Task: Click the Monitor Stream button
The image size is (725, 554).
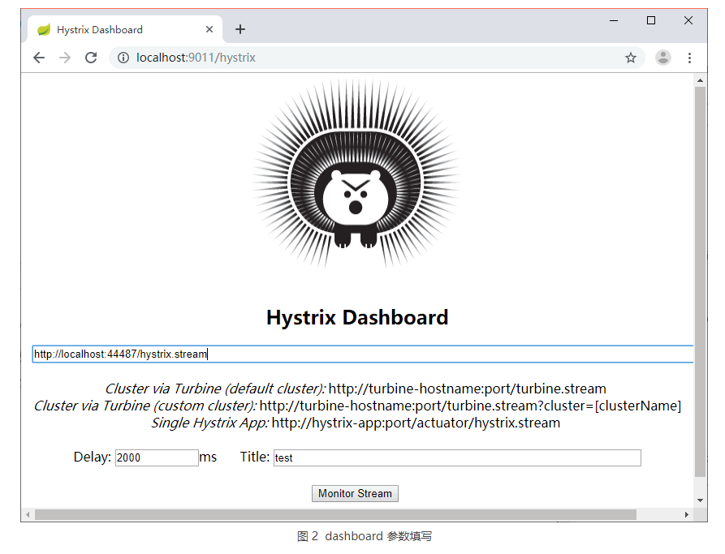Action: click(x=355, y=493)
